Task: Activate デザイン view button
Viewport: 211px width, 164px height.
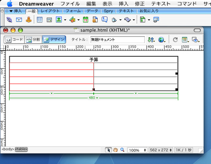Action: pyautogui.click(x=54, y=40)
